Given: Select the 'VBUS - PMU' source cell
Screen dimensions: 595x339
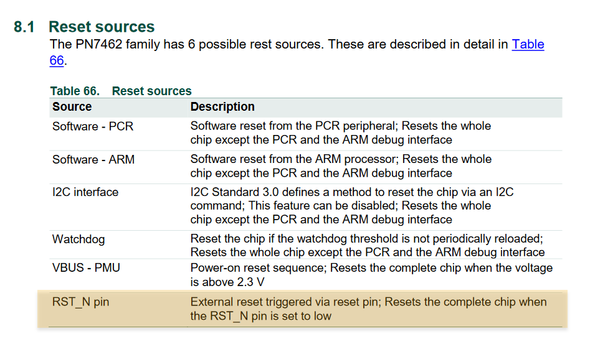Looking at the screenshot, I should pyautogui.click(x=86, y=268).
